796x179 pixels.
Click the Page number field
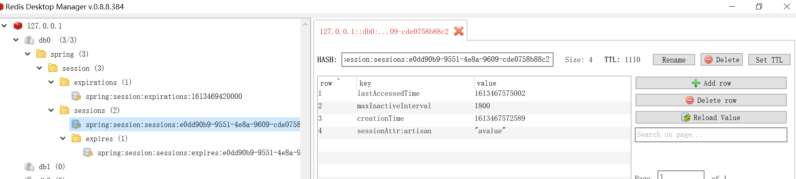tap(681, 175)
